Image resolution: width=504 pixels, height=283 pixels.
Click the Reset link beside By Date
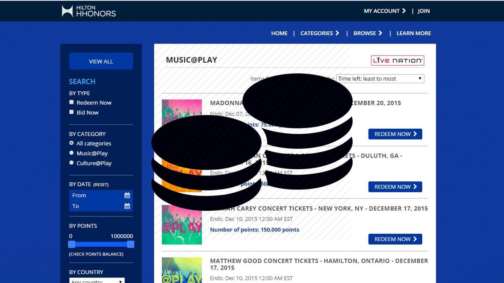(x=101, y=184)
